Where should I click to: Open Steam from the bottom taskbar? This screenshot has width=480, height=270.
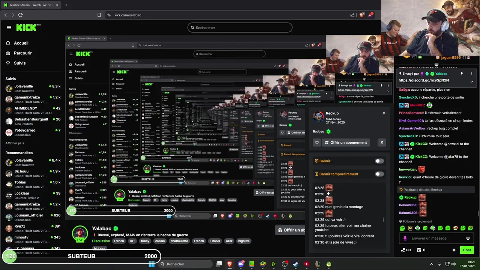pyautogui.click(x=295, y=264)
